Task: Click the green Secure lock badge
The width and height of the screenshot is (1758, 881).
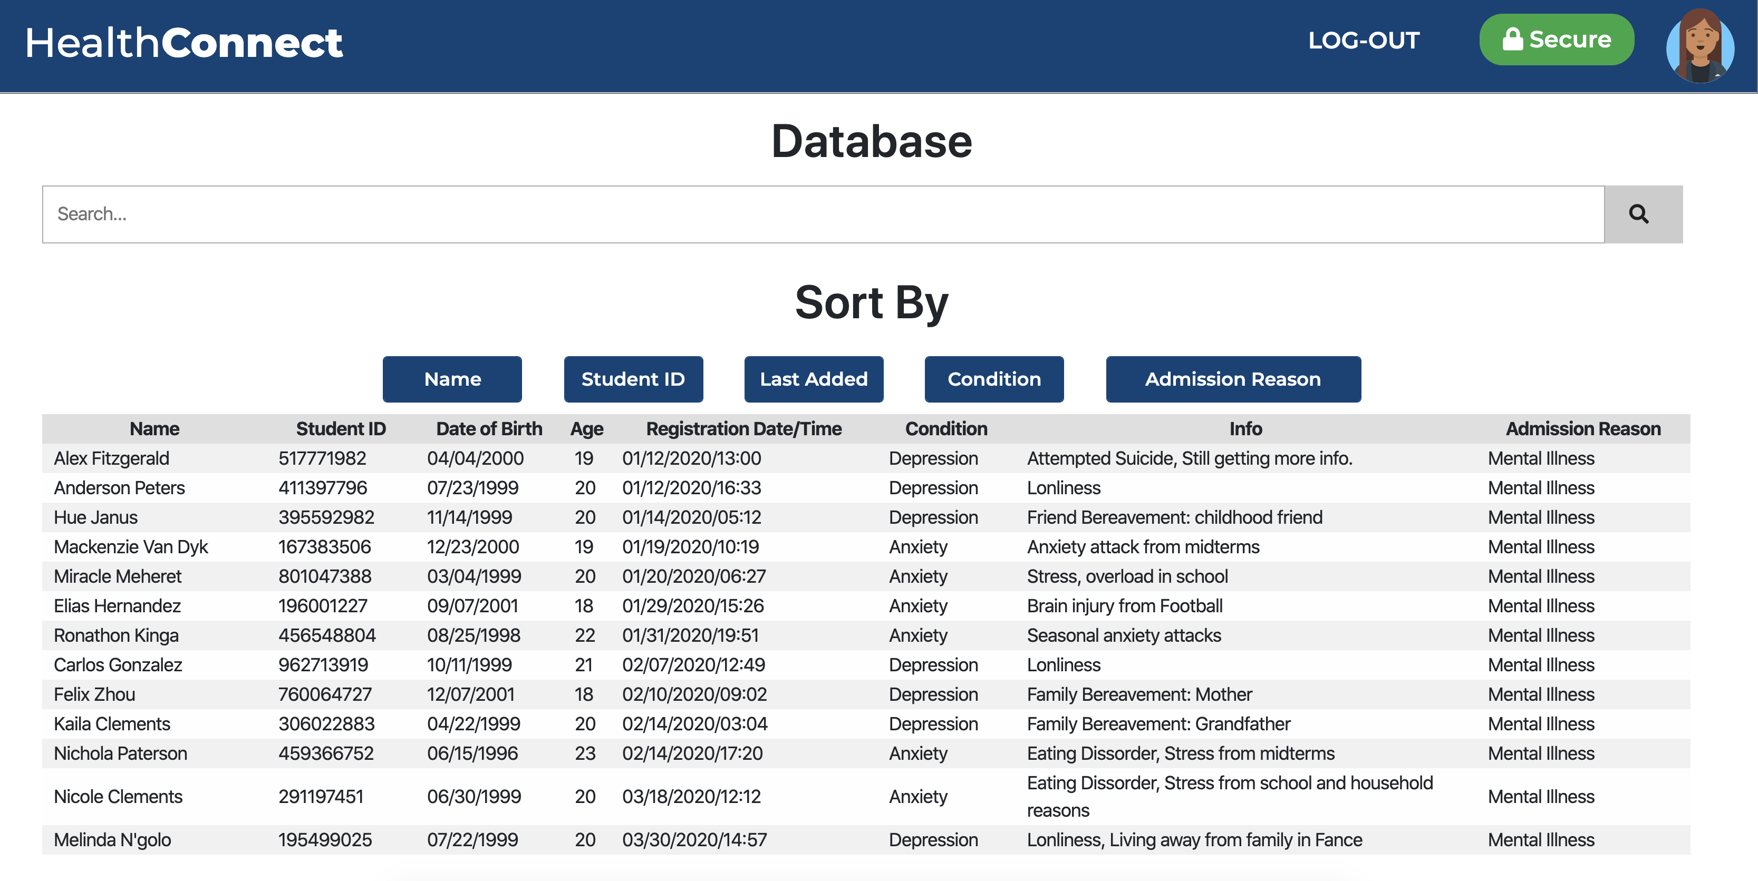Action: point(1556,40)
